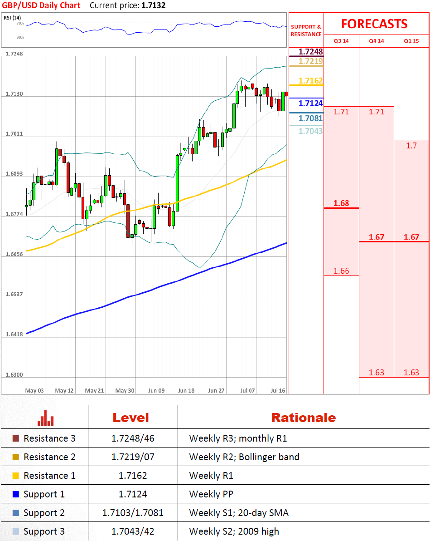The width and height of the screenshot is (430, 541).
Task: Click the 30% RSI level label
Action: click(x=20, y=37)
